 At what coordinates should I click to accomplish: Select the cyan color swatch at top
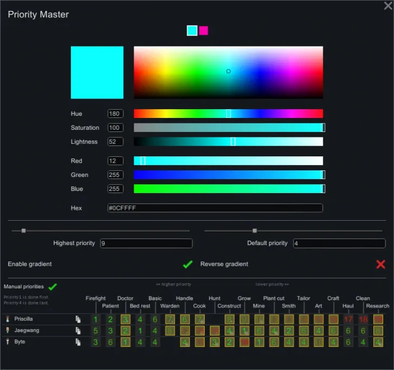pyautogui.click(x=192, y=31)
